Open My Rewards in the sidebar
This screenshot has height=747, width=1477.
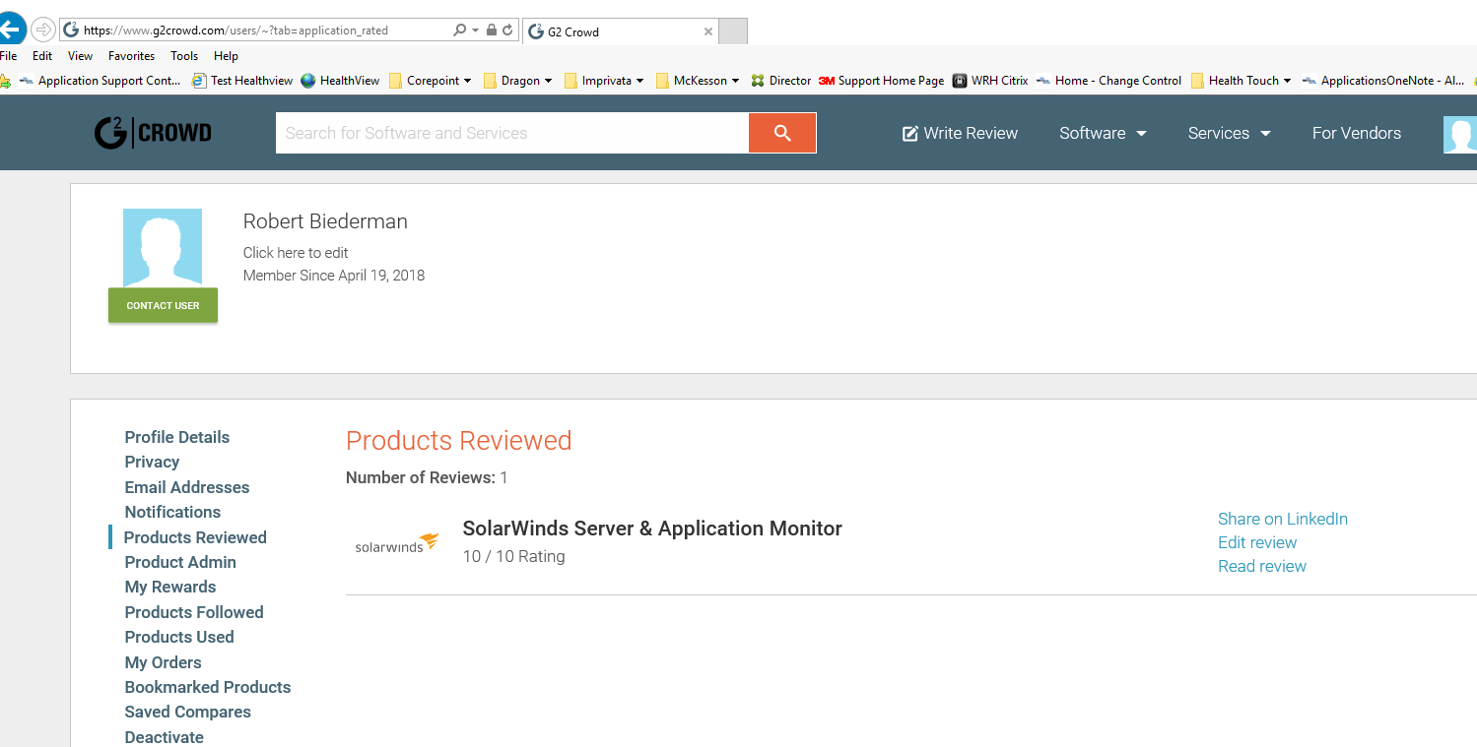point(170,587)
